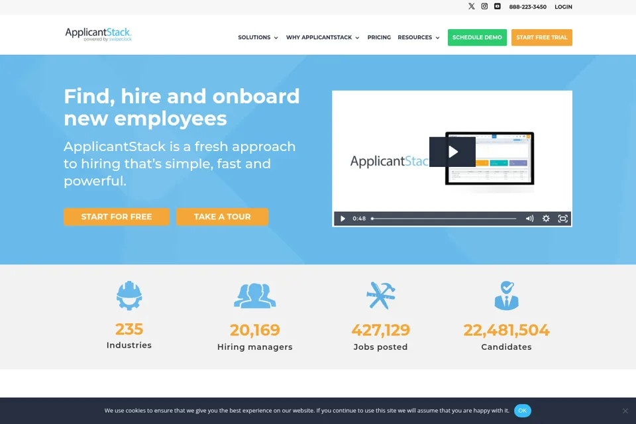Click the Login link
636x424 pixels.
(563, 7)
